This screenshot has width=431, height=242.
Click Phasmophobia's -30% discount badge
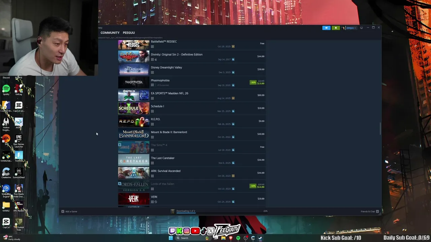pyautogui.click(x=253, y=82)
